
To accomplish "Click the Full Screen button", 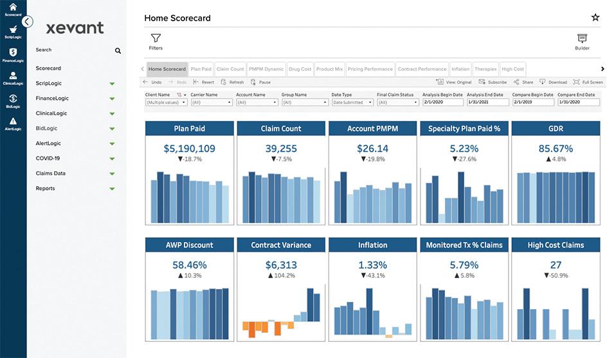I will pos(588,82).
